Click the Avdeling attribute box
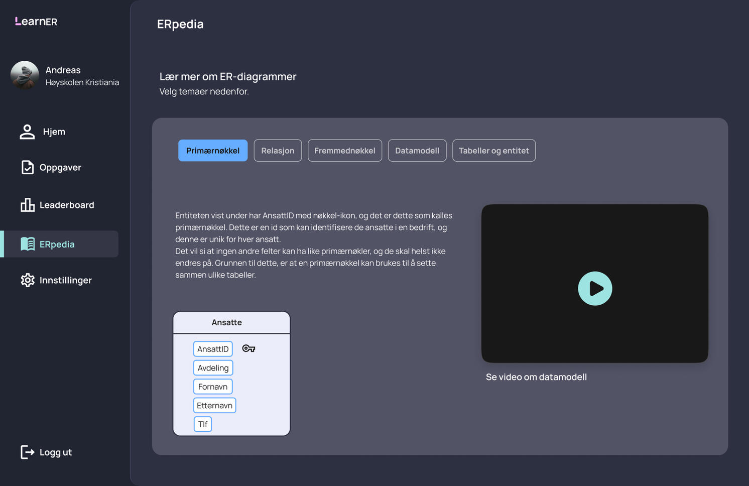Screen dimensions: 749x486 213,368
